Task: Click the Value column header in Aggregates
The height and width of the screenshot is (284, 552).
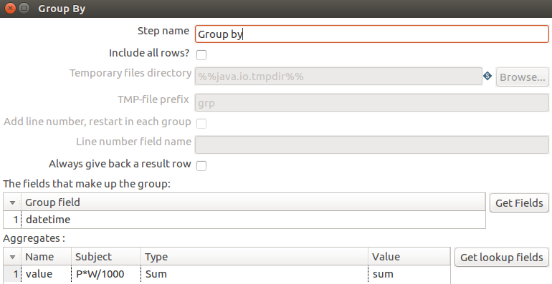Action: [409, 257]
